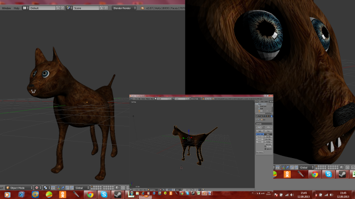The image size is (355, 199).
Task: Open the pivot point selector beside Object Mode
Action: tap(47, 188)
